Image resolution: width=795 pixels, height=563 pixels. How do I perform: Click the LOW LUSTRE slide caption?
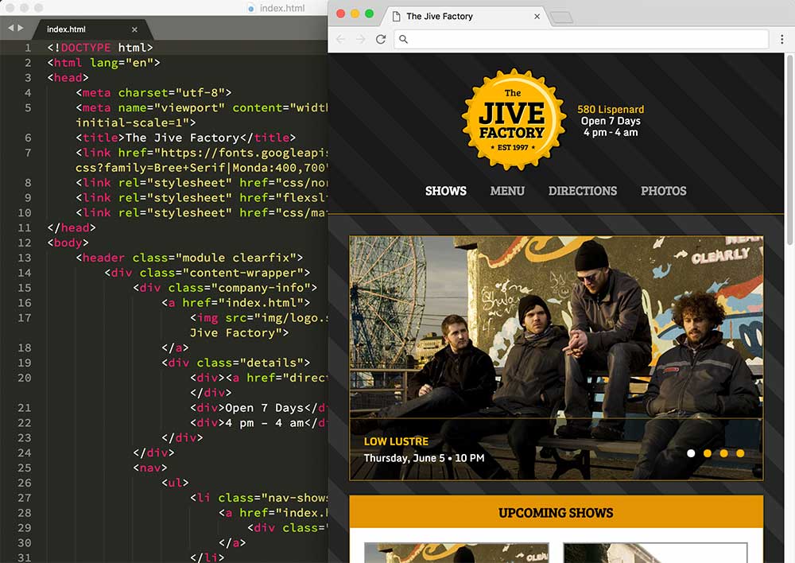(396, 442)
